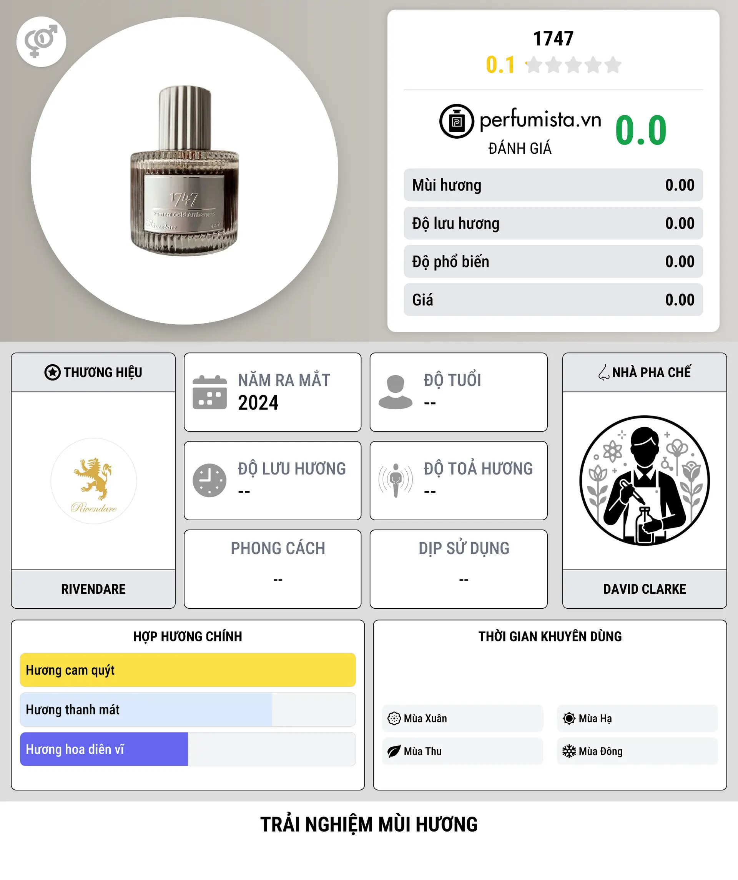The width and height of the screenshot is (738, 880).
Task: Click the launch year 2024 value
Action: pos(258,403)
